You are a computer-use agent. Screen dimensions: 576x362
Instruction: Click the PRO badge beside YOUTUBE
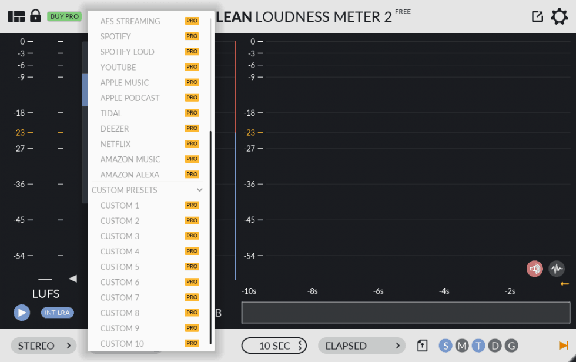click(192, 67)
